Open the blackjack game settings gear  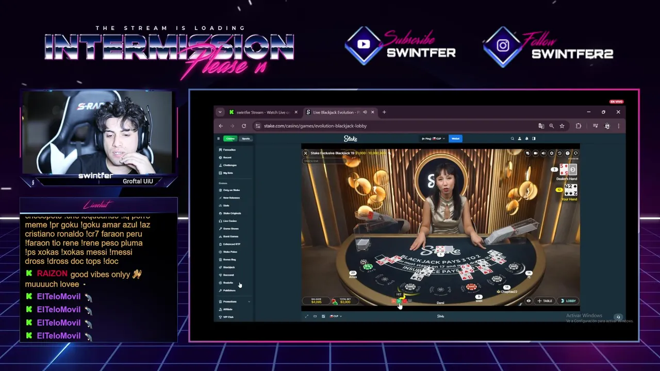[x=552, y=153]
